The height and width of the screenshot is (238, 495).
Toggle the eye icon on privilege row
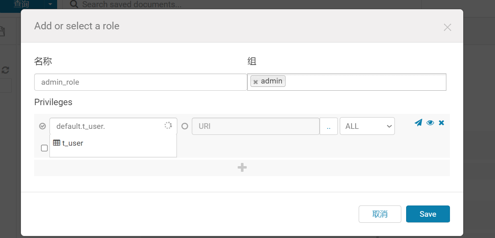click(430, 123)
